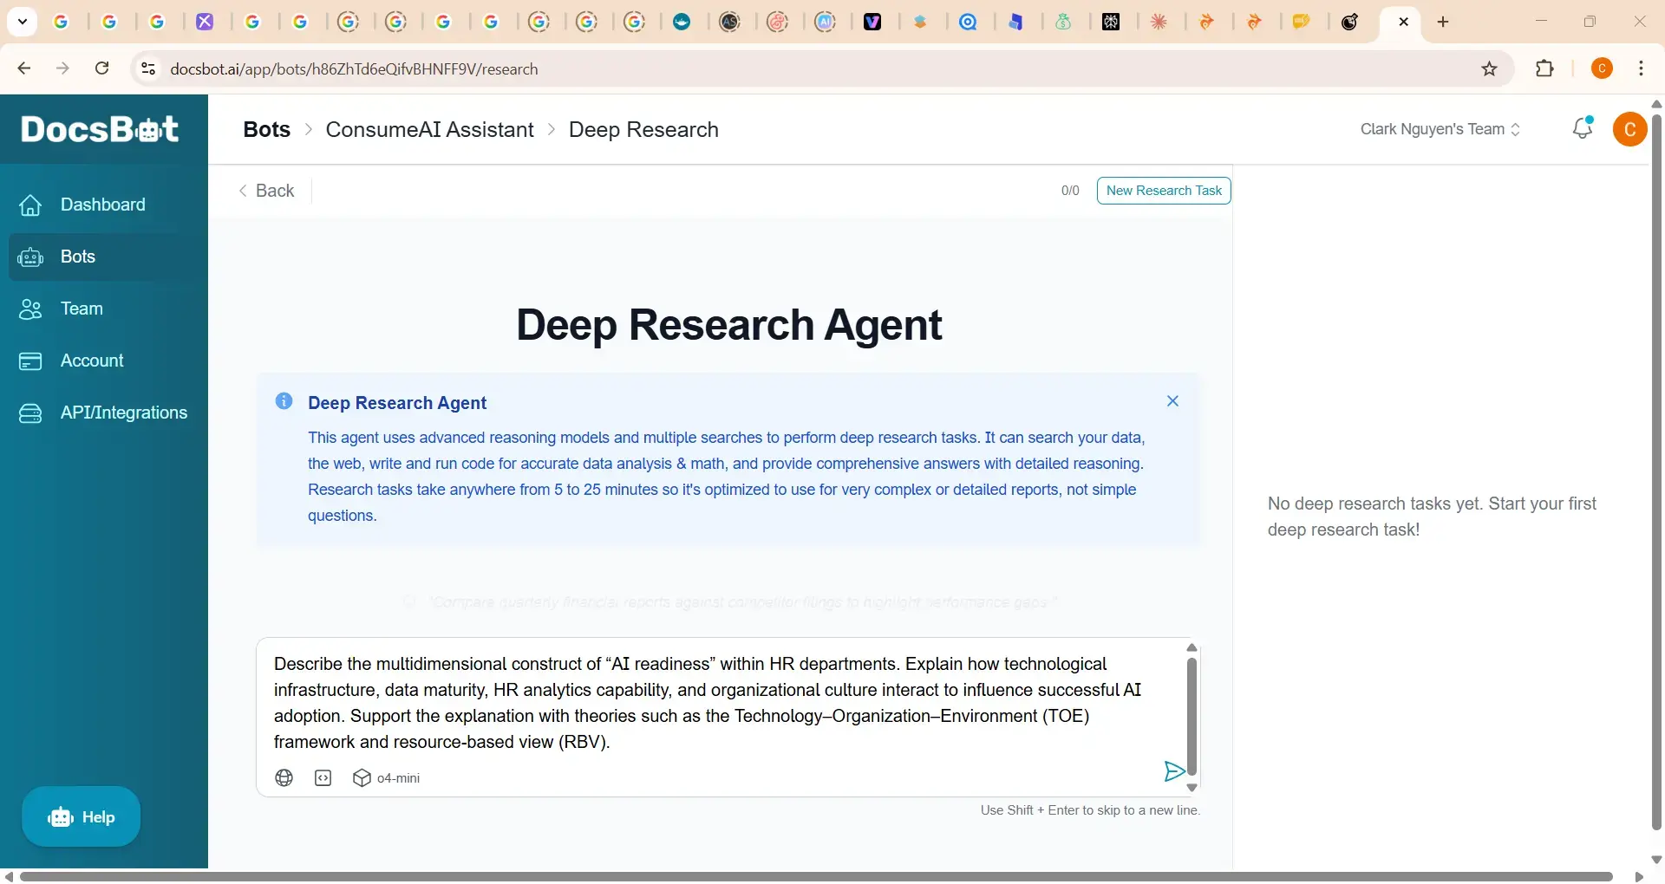Screen dimensions: 1665x884
Task: Click the send arrow icon in prompt box
Action: point(1173,771)
